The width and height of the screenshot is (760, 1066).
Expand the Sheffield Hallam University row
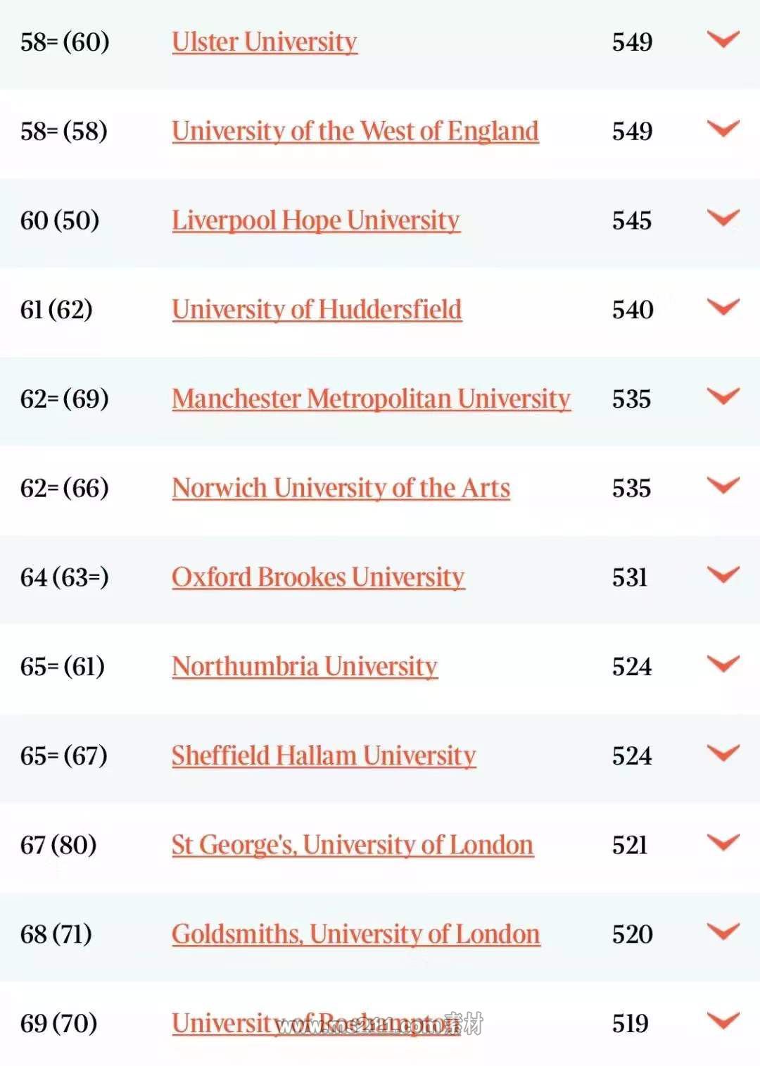coord(723,753)
